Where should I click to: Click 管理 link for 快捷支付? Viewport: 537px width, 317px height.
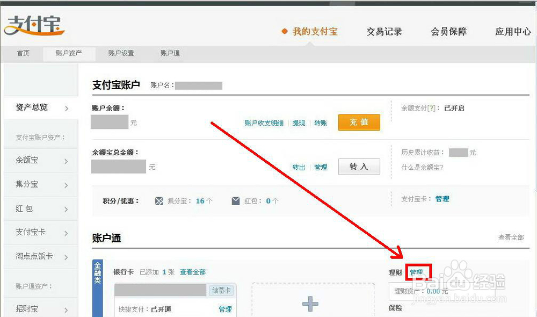coord(226,309)
